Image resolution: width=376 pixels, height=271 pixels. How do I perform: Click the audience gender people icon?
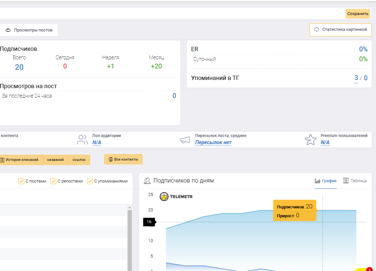pyautogui.click(x=82, y=140)
